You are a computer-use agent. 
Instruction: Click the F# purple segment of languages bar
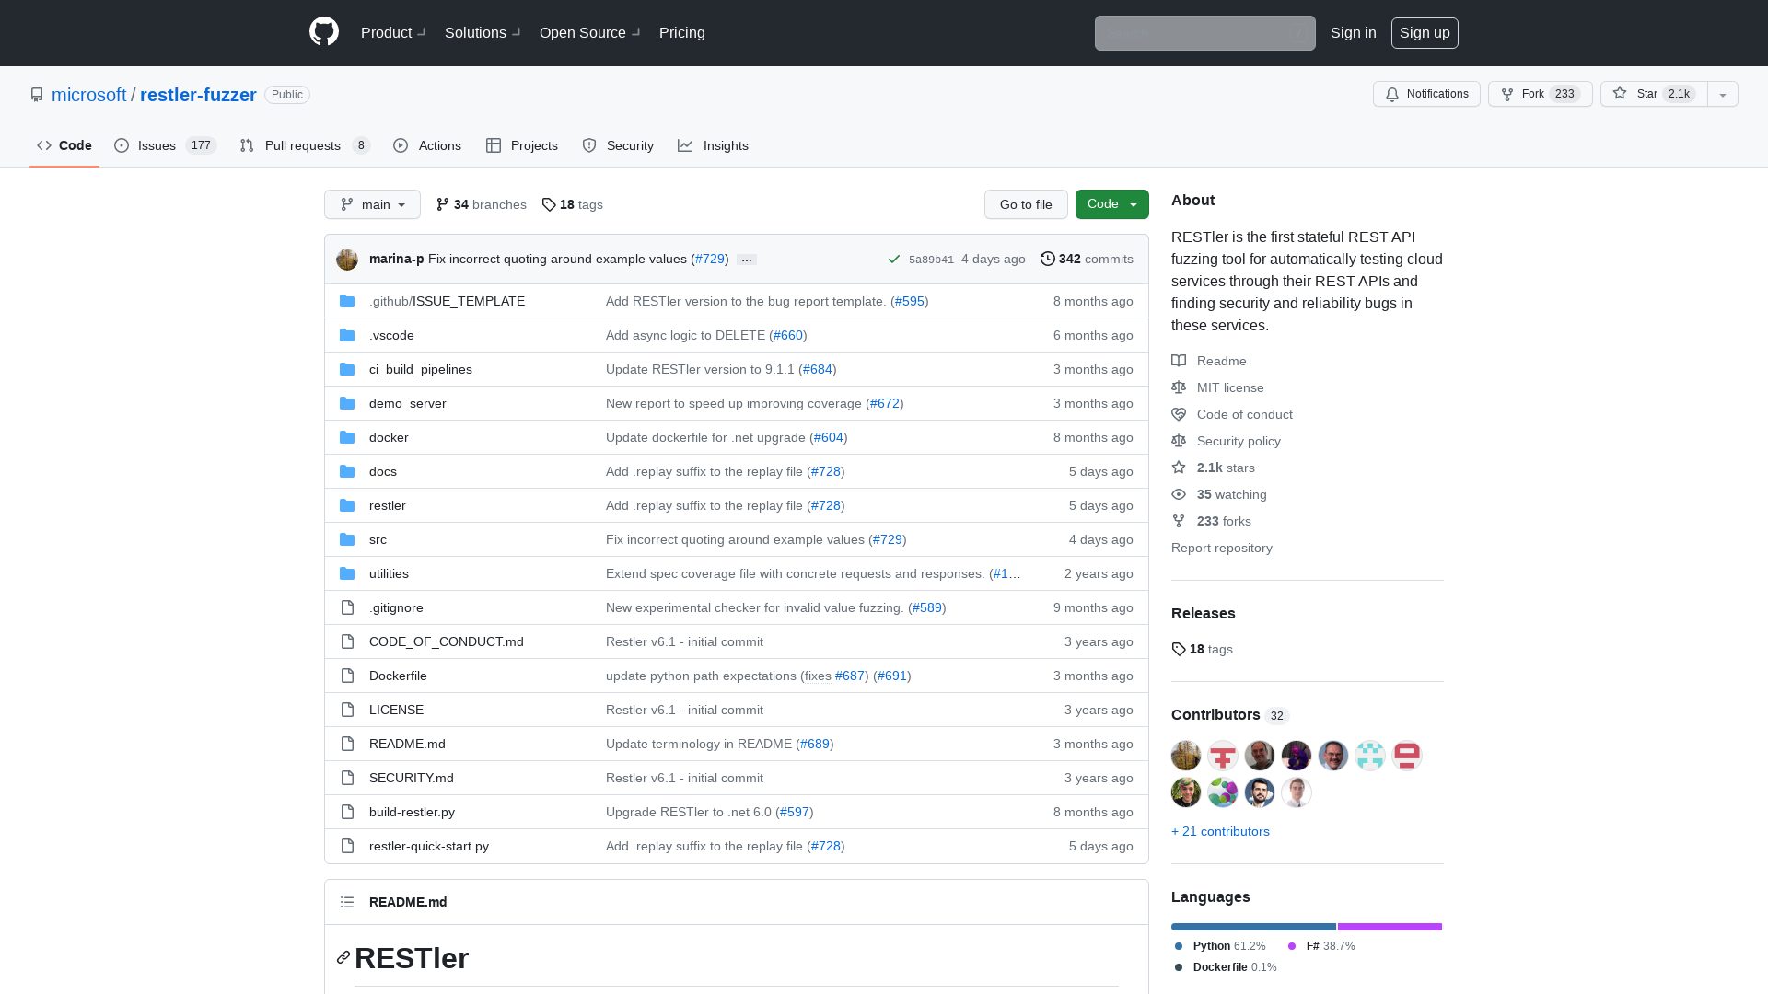(1390, 927)
